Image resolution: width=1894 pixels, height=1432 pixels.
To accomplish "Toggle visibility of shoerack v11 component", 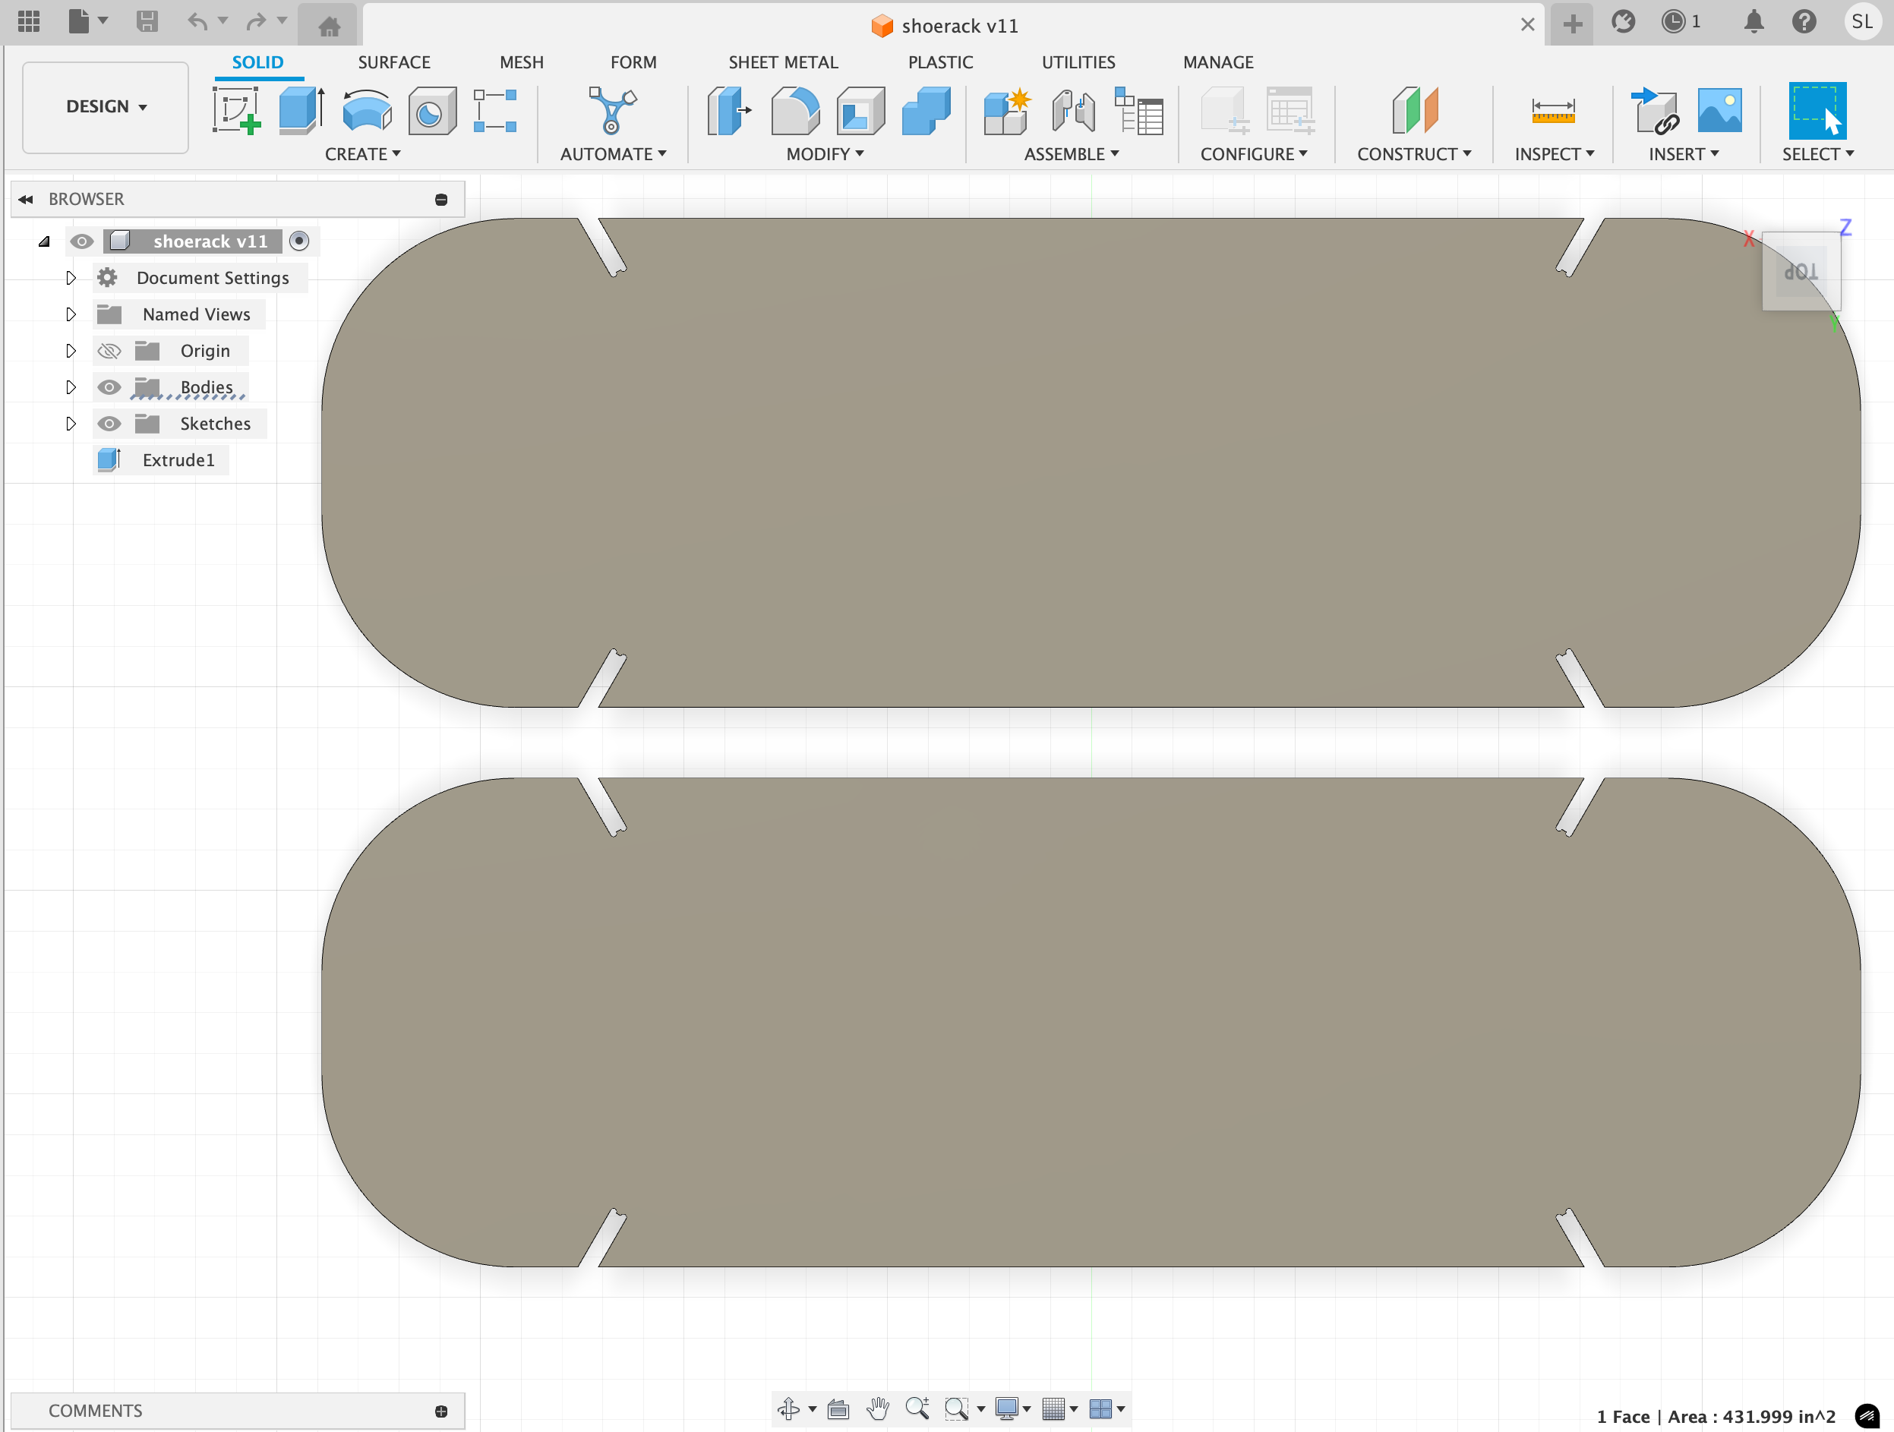I will [x=82, y=241].
